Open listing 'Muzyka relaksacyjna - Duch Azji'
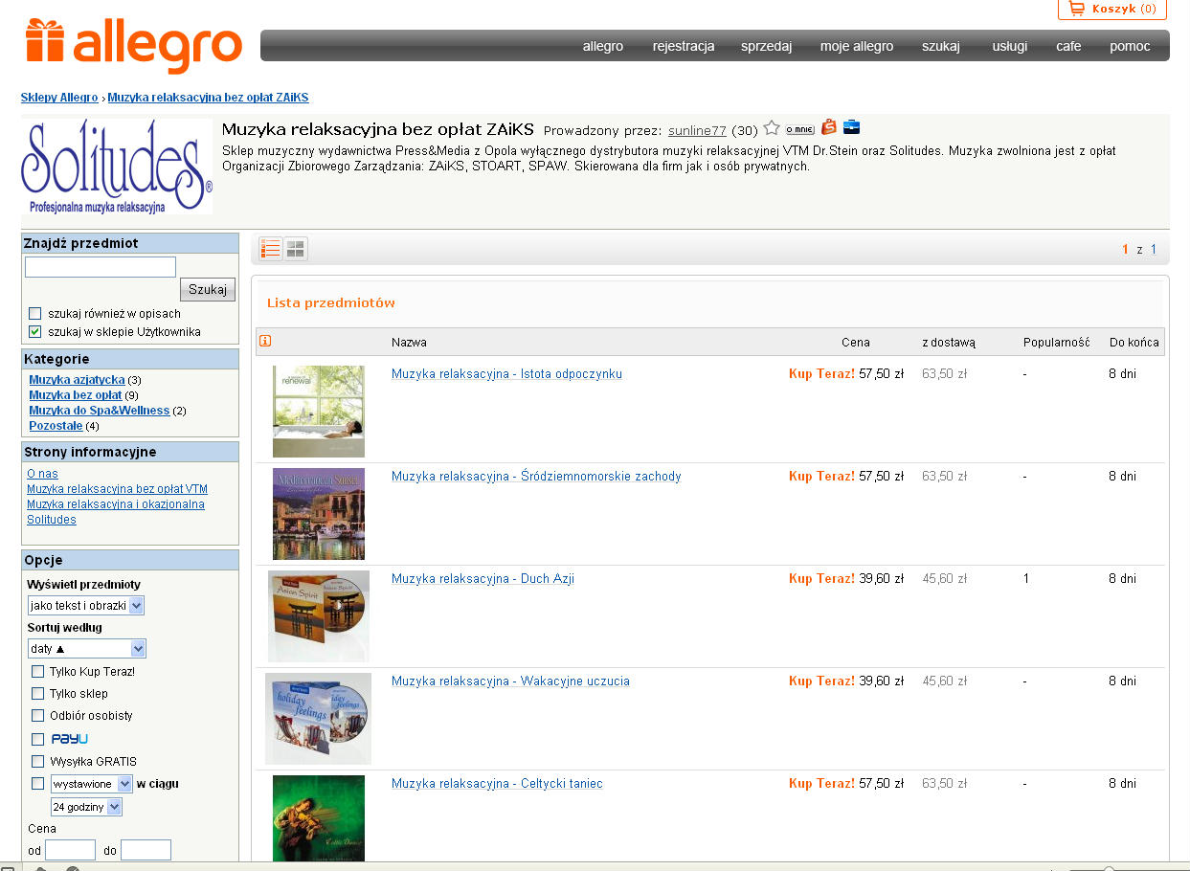 [483, 579]
